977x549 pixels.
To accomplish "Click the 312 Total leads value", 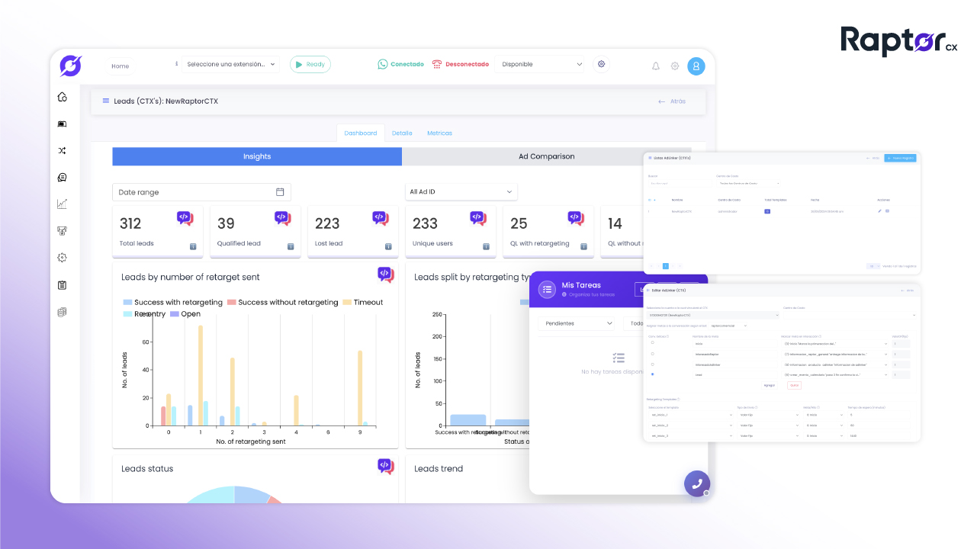I will (130, 223).
